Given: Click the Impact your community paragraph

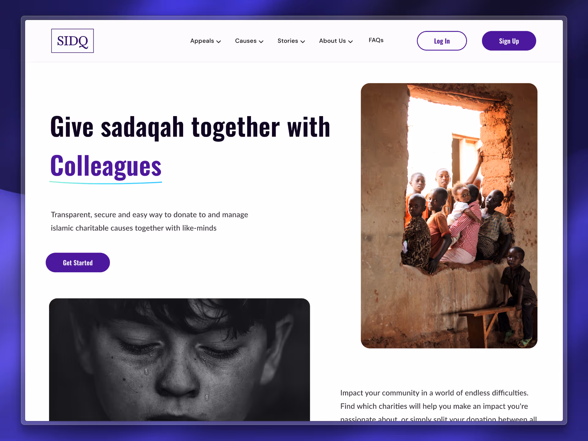Looking at the screenshot, I should (439, 405).
